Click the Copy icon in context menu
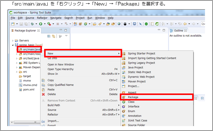This screenshot has width=213, height=131. pos(43,80)
